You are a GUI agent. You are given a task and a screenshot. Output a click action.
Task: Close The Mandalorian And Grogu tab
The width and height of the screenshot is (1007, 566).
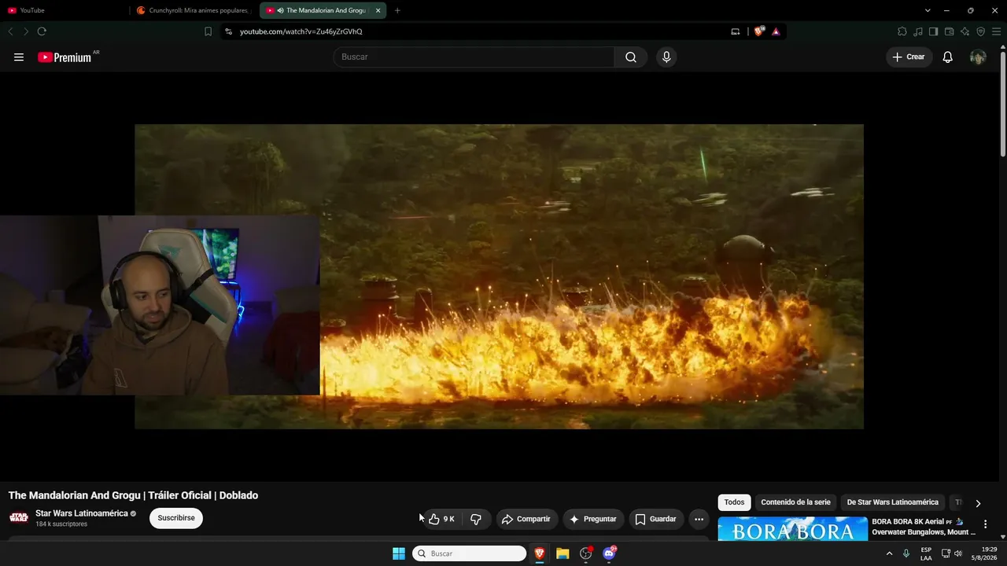click(x=378, y=10)
